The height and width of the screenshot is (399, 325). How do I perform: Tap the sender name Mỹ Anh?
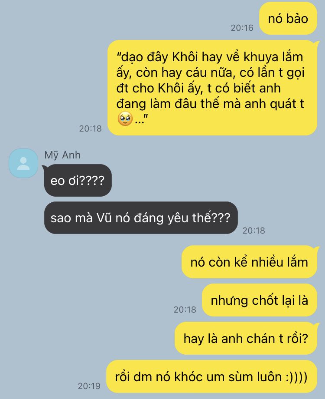(x=62, y=155)
